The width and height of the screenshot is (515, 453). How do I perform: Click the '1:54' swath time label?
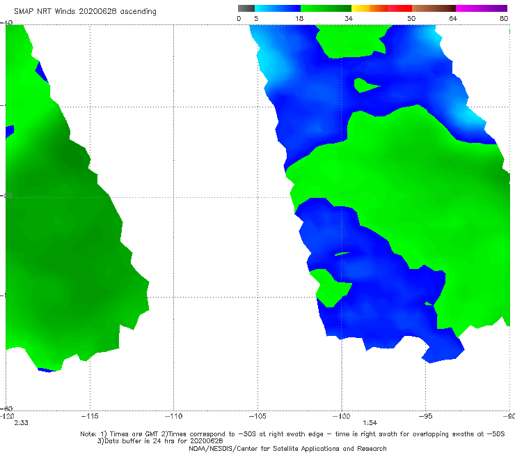[x=370, y=423]
